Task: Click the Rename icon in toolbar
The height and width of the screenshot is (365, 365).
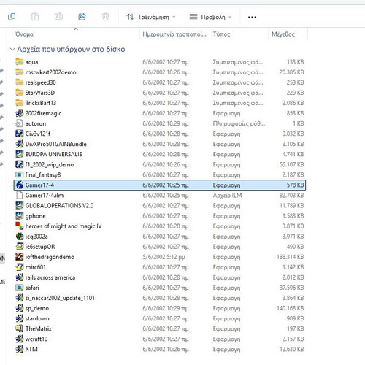Action: pyautogui.click(x=58, y=17)
